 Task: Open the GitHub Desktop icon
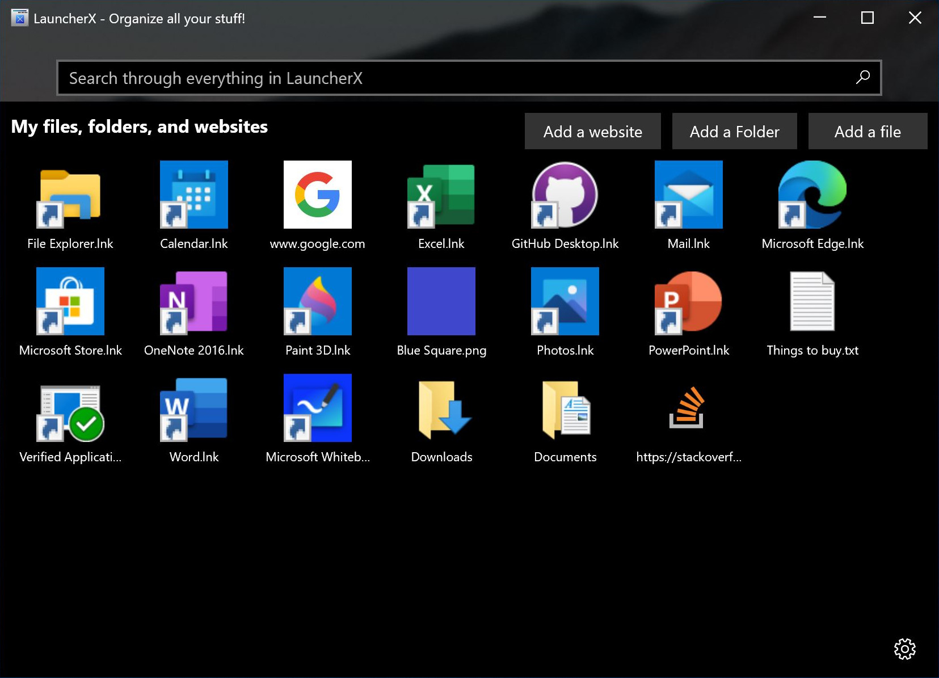coord(565,195)
